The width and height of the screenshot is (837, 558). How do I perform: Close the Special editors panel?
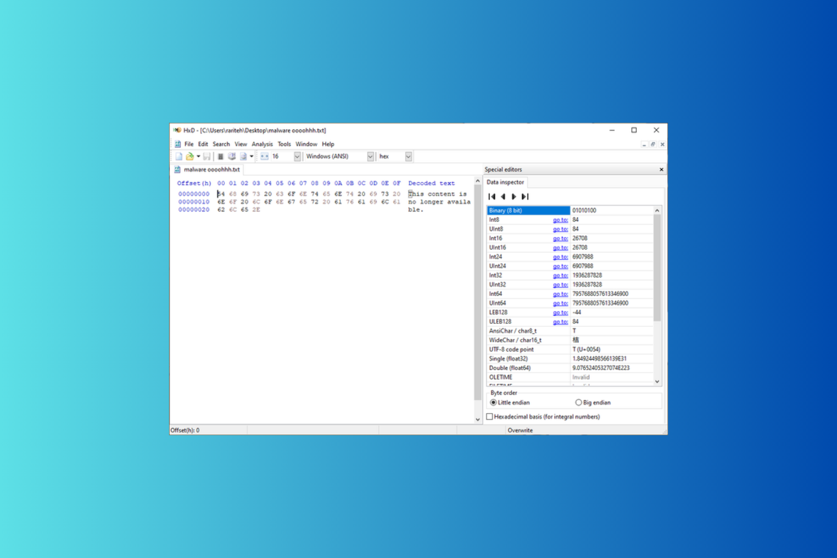tap(661, 170)
